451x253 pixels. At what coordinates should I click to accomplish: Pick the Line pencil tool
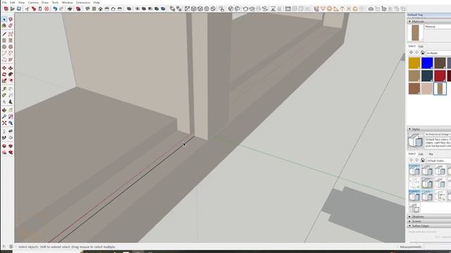pos(4,34)
